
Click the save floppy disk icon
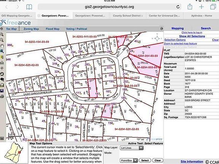(x=2, y=91)
